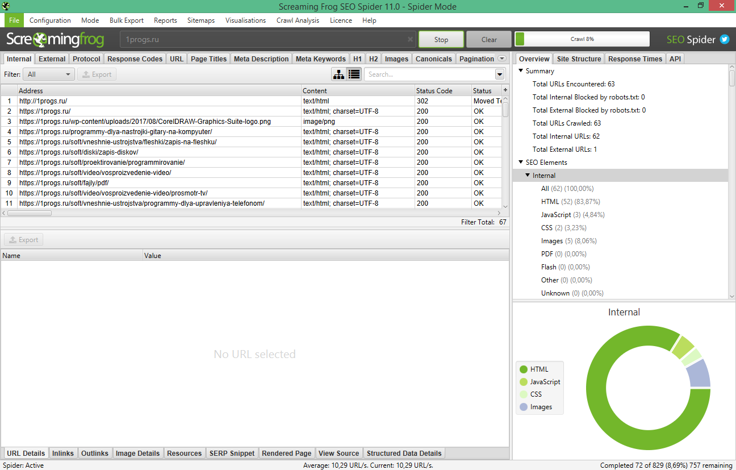Click the crawl progress bar
The image size is (736, 470).
582,39
